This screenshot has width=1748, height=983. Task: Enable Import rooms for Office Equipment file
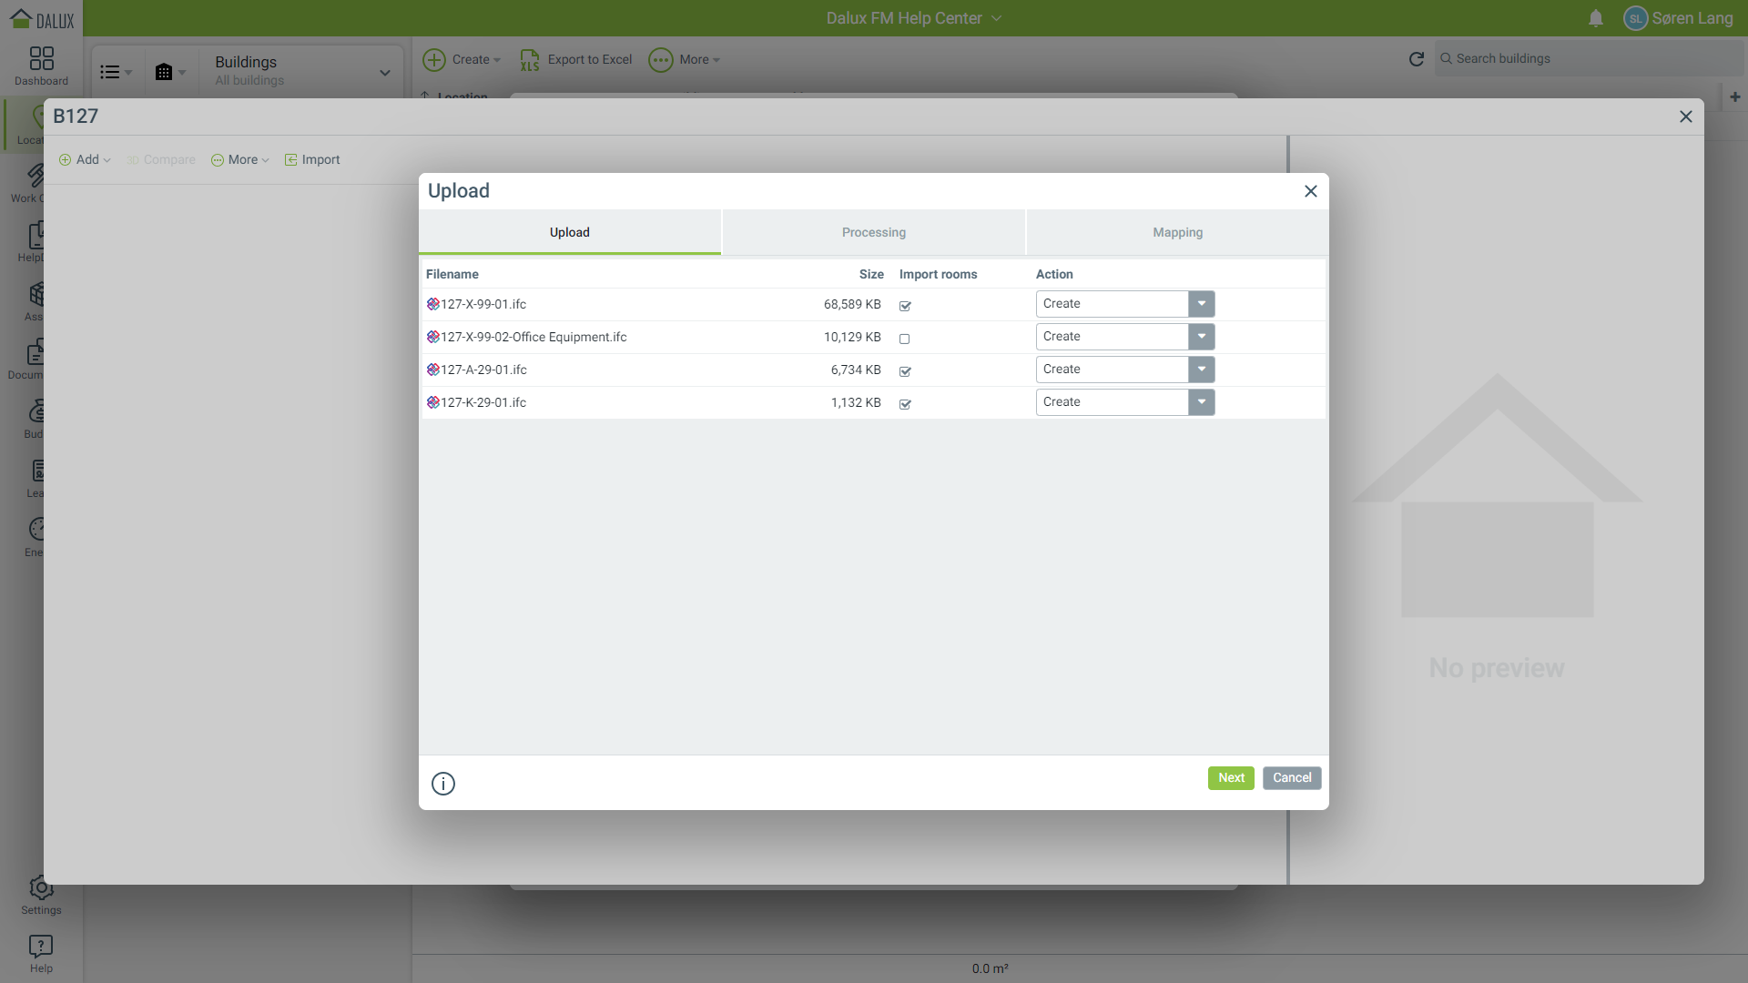(905, 339)
